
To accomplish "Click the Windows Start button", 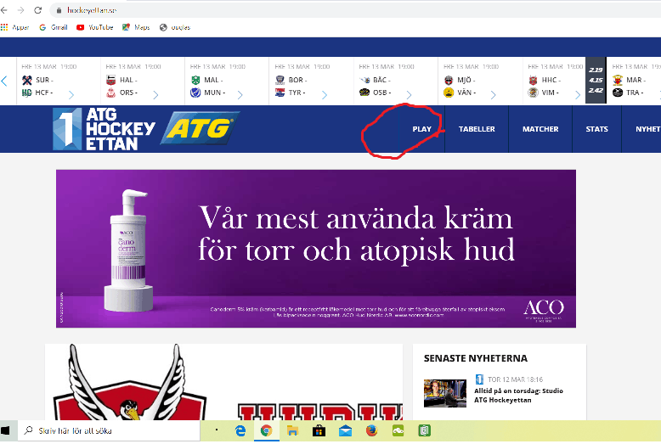I will click(5, 430).
